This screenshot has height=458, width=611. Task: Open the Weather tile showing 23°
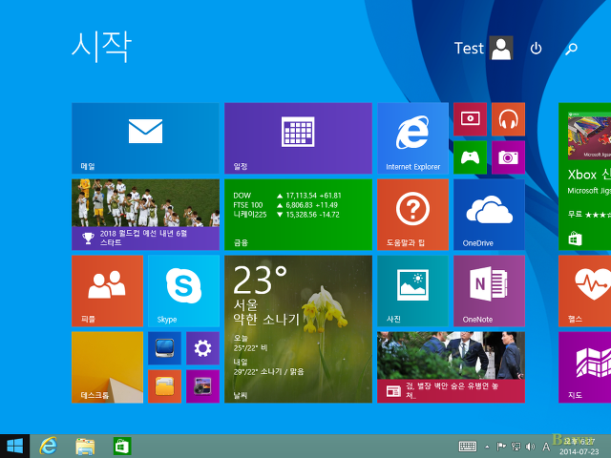[298, 328]
